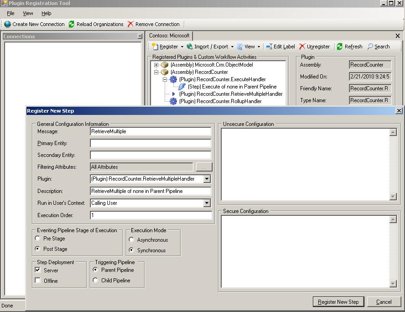Click the Import / Export globe icon
The image size is (405, 312).
(x=190, y=47)
